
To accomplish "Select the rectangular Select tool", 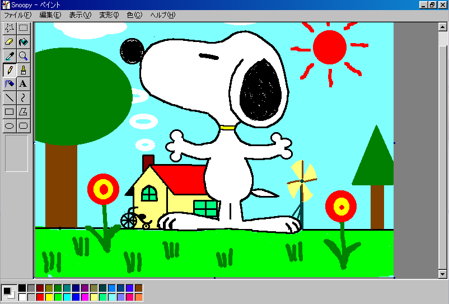I will pos(23,28).
